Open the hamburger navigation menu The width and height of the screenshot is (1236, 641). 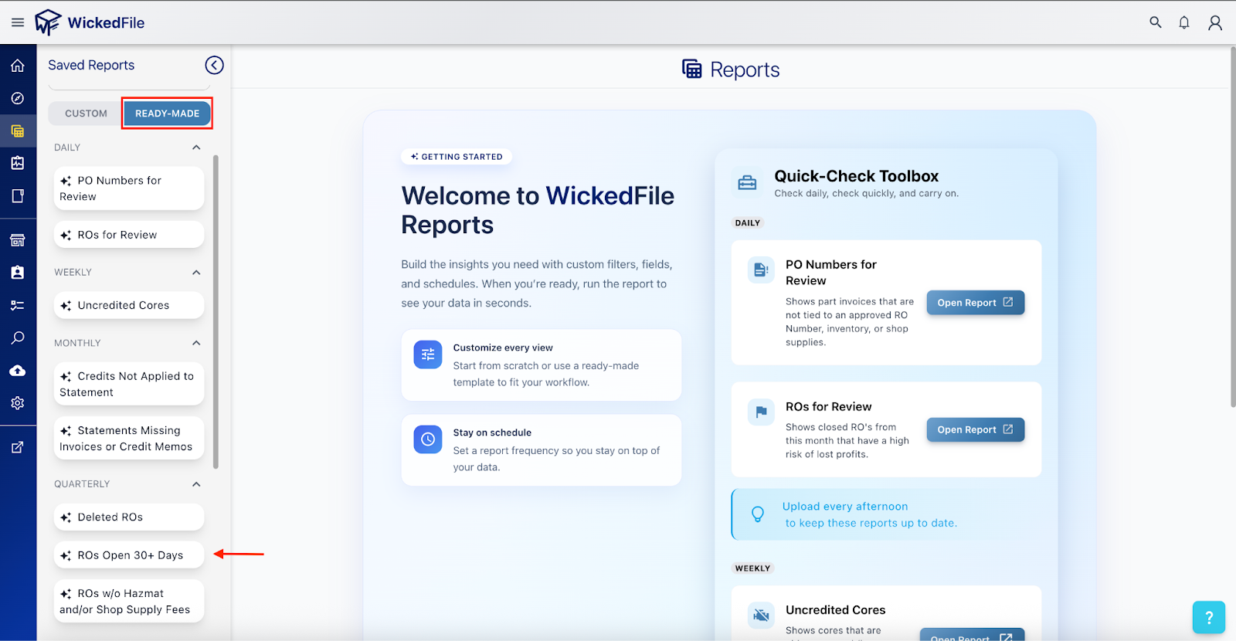coord(18,22)
